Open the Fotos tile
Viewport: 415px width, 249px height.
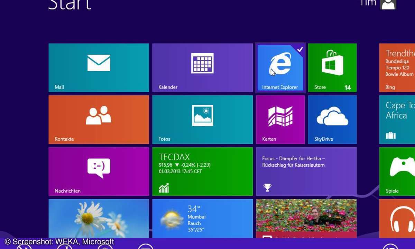pos(203,120)
